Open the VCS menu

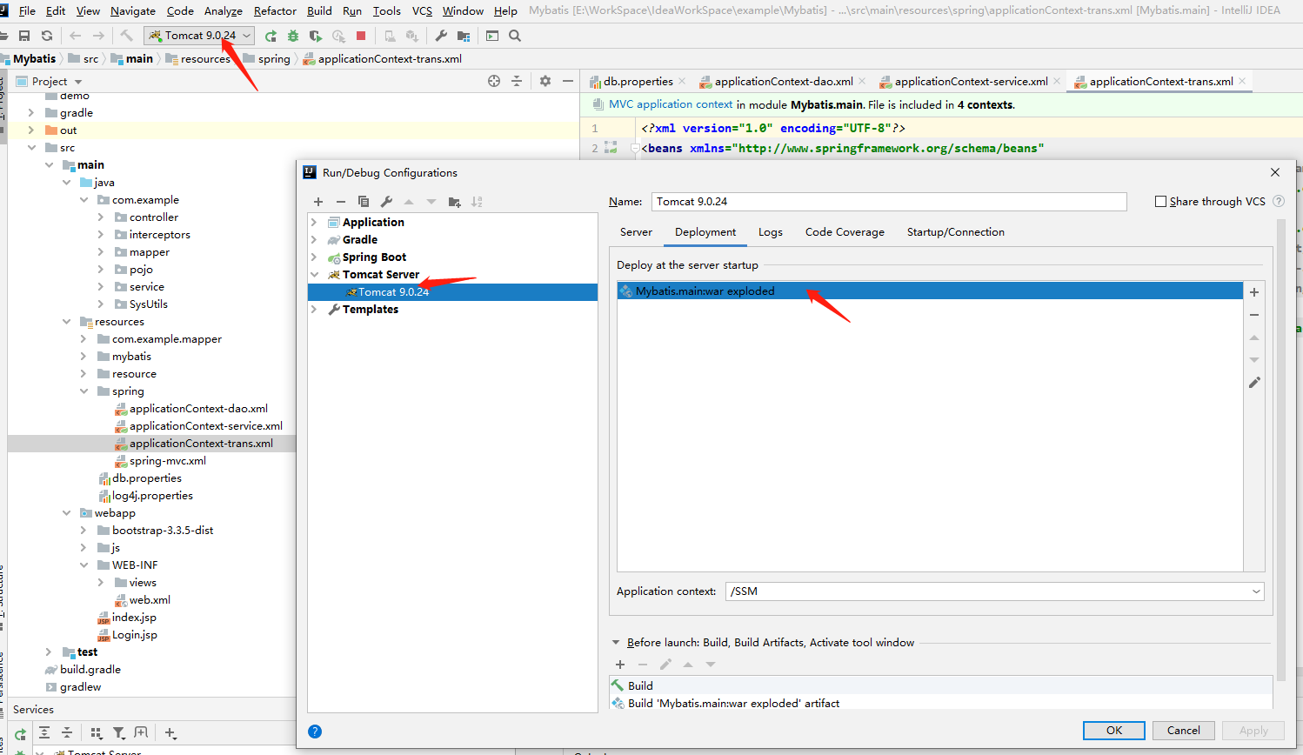coord(422,10)
